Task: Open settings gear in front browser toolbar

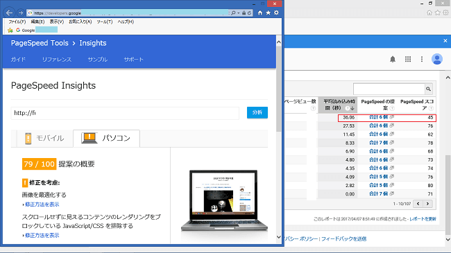Action: click(276, 12)
